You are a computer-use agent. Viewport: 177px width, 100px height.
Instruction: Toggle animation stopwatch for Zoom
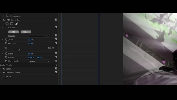click(x=6, y=39)
